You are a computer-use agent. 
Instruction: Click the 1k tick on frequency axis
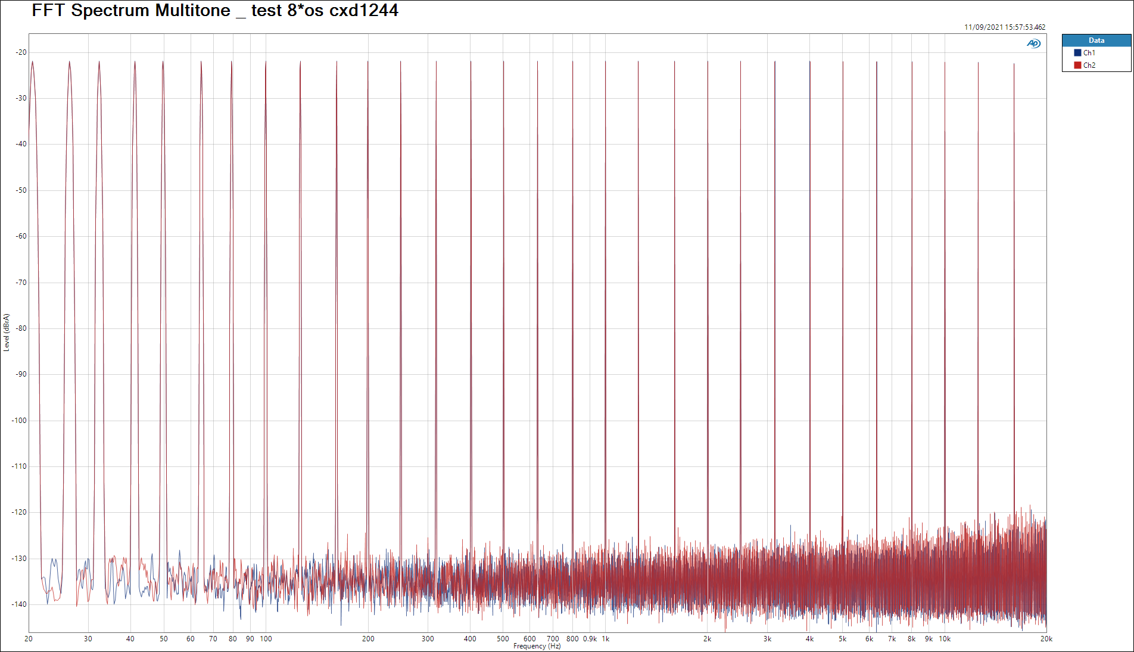coord(606,639)
